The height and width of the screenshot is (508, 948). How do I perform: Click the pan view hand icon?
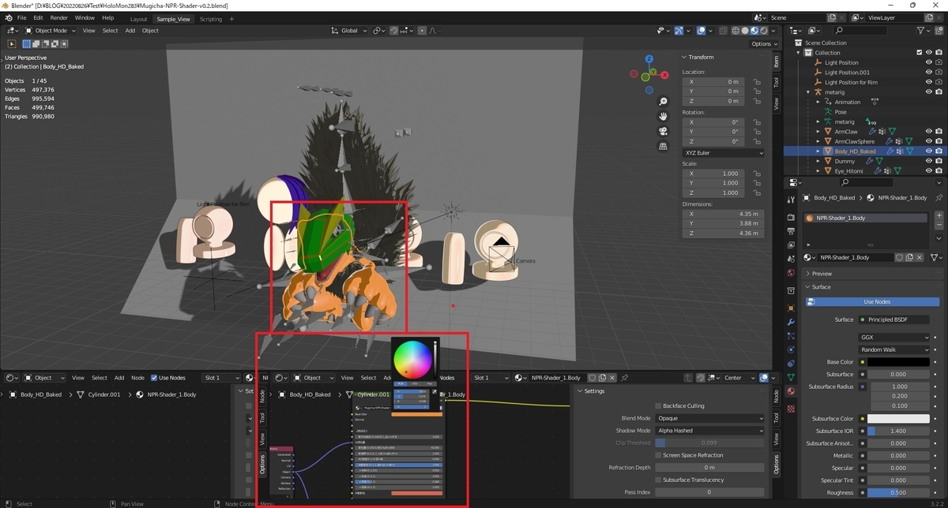click(664, 117)
